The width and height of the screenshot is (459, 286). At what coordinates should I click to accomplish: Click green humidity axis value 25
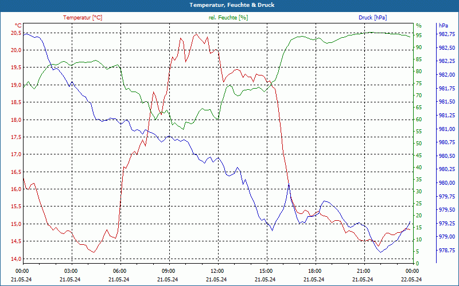click(419, 204)
